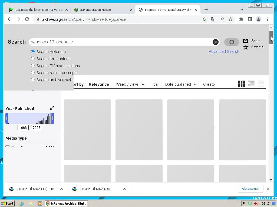
Task: Click the Google icon in address bar
Action: 205,19
